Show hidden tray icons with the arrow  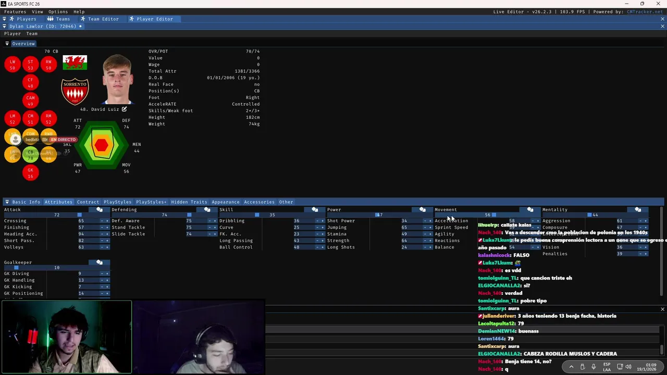(571, 367)
